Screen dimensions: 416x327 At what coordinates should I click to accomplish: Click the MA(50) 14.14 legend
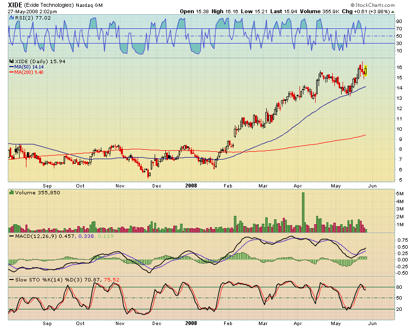tap(29, 67)
